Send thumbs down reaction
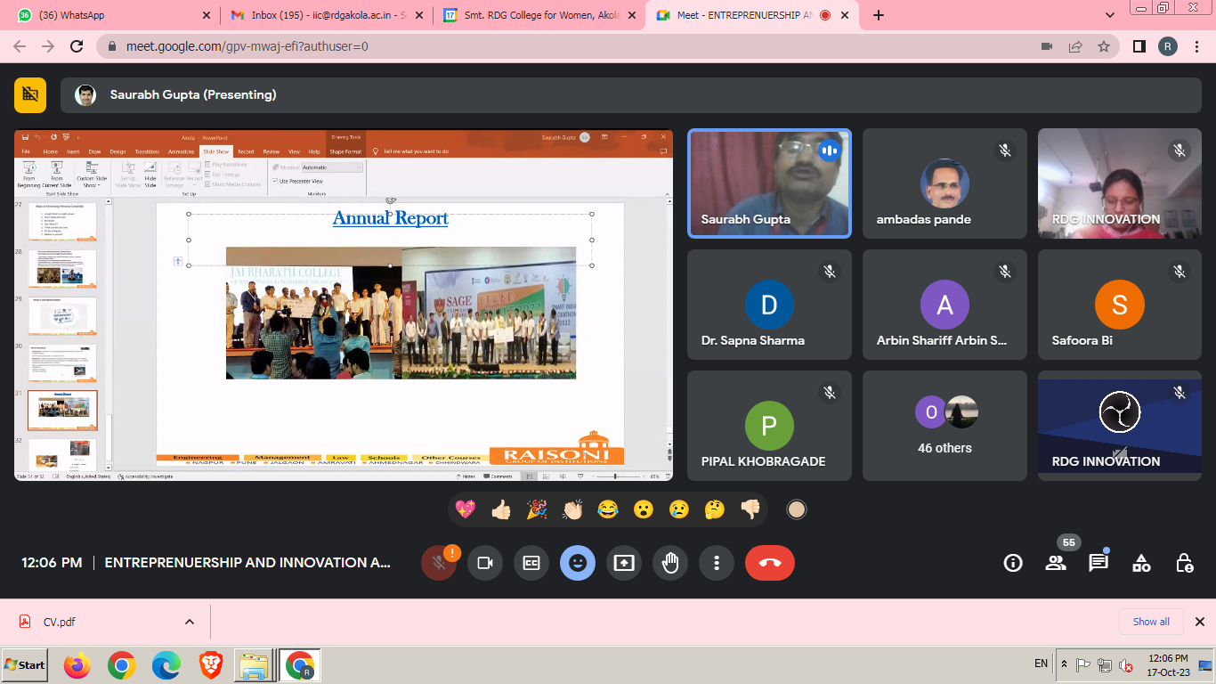Viewport: 1216px width, 684px height. (750, 509)
